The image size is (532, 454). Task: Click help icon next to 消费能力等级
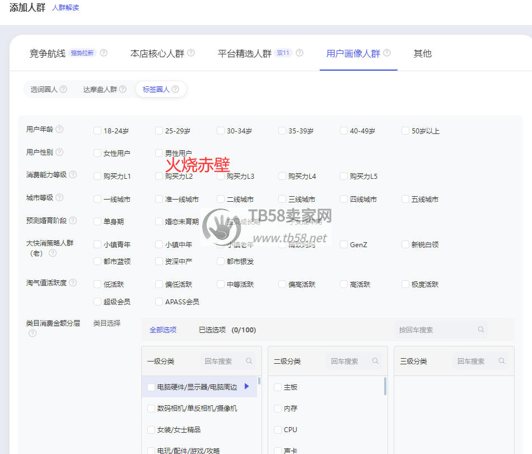point(73,174)
